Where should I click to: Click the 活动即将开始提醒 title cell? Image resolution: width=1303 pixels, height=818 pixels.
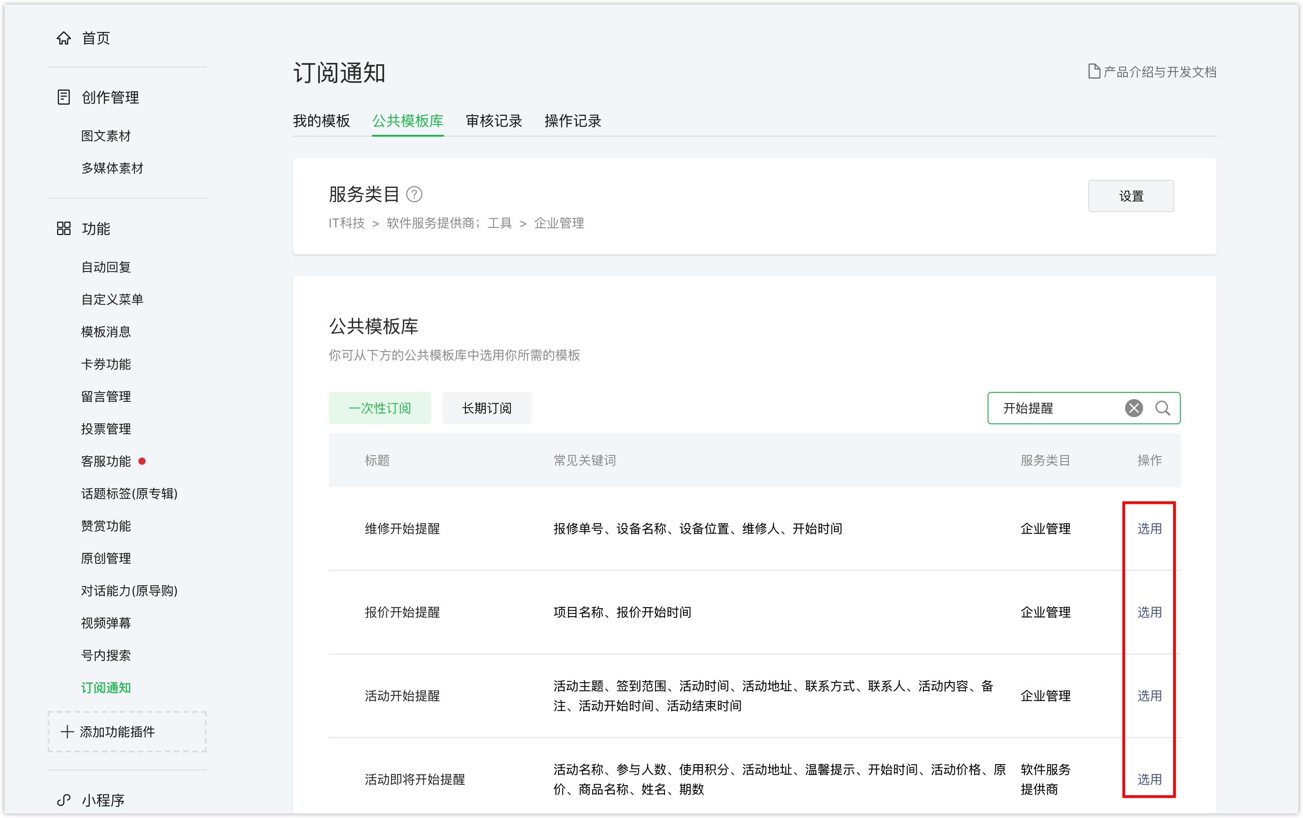tap(415, 779)
